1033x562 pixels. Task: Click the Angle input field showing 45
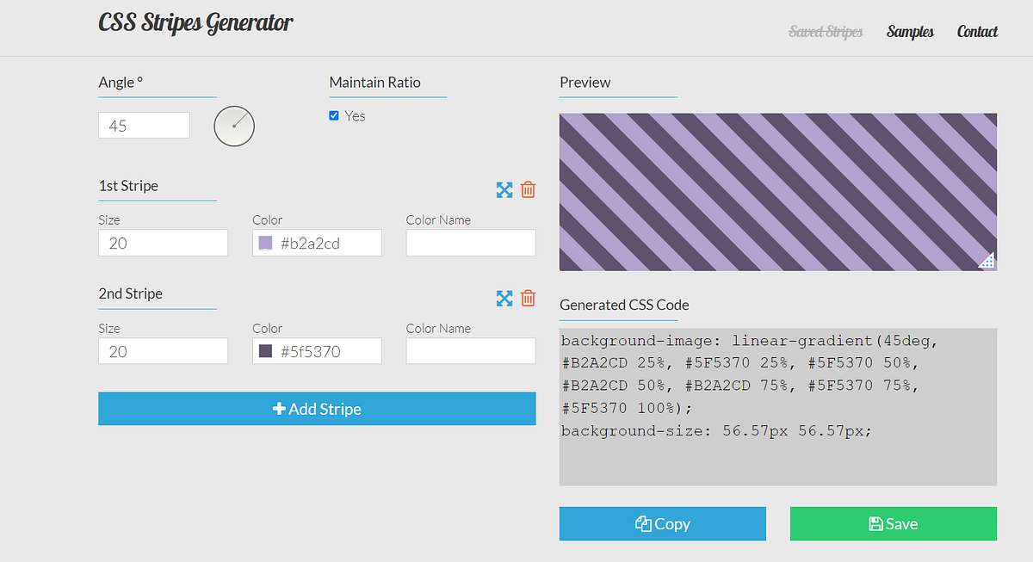click(144, 125)
